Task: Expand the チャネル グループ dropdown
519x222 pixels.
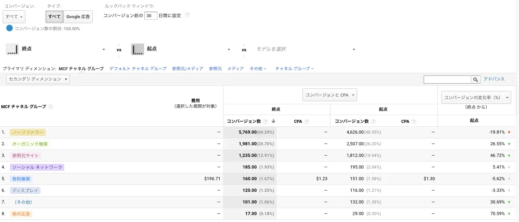Action: pyautogui.click(x=295, y=69)
